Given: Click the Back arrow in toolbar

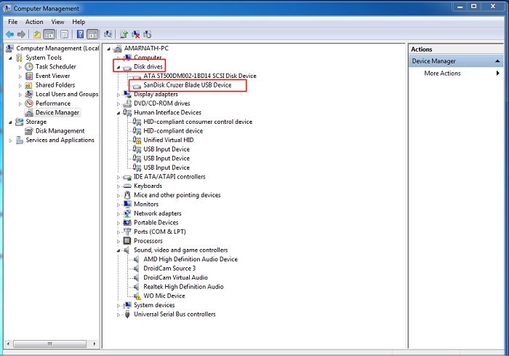Looking at the screenshot, I should [9, 34].
